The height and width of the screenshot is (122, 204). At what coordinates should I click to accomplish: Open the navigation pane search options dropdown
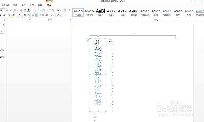3,31
